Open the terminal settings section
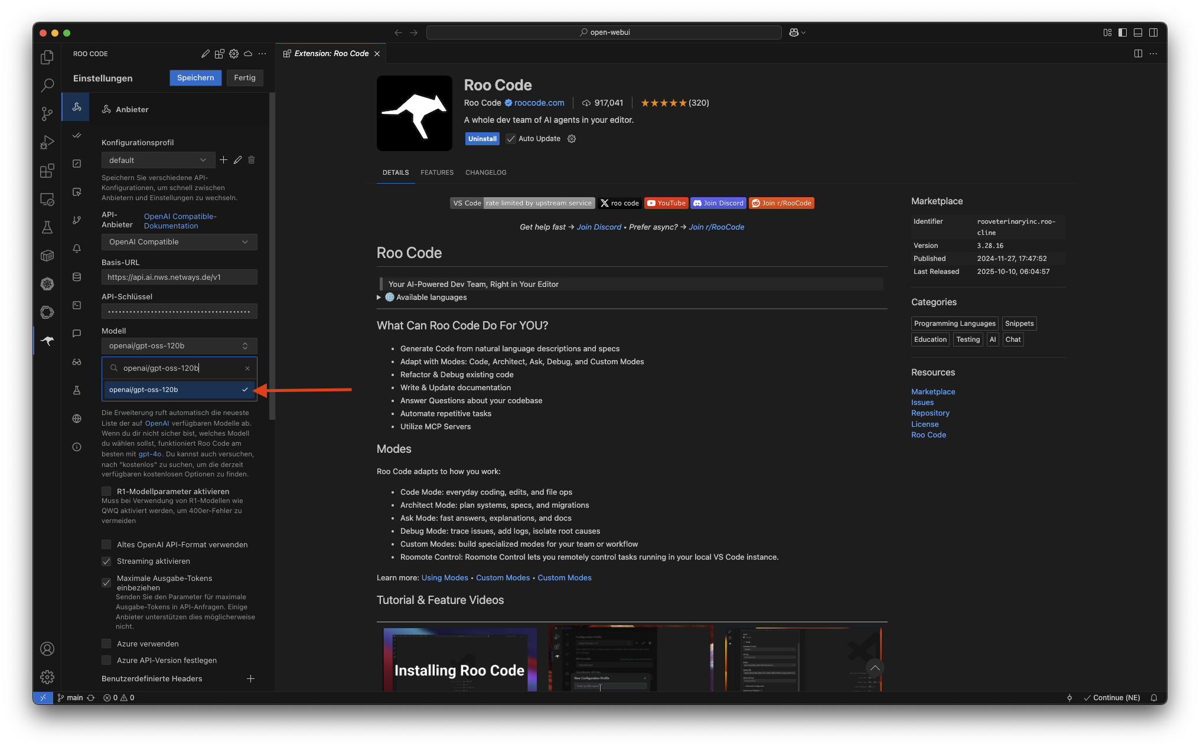This screenshot has height=748, width=1200. [x=77, y=305]
